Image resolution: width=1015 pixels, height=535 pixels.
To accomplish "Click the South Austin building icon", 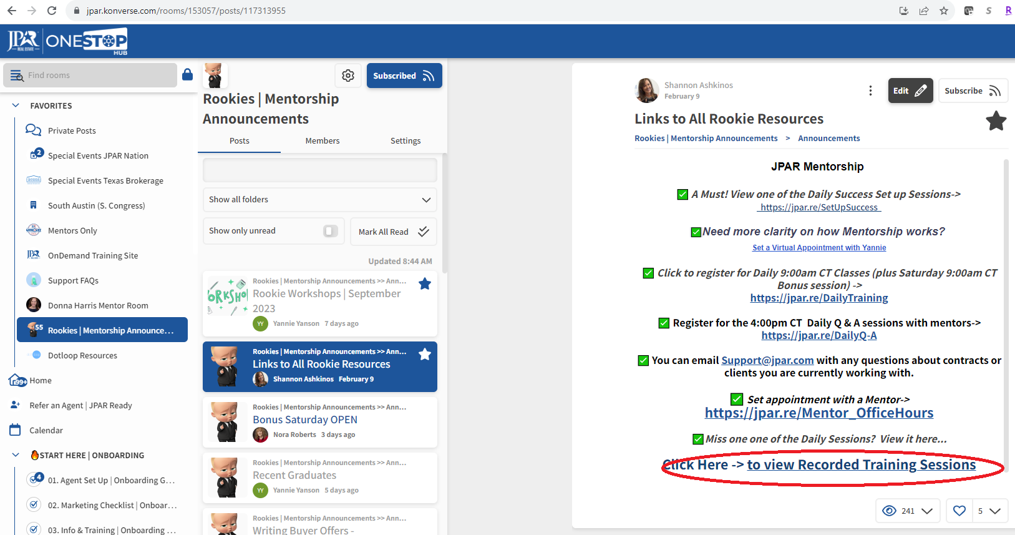I will click(33, 205).
